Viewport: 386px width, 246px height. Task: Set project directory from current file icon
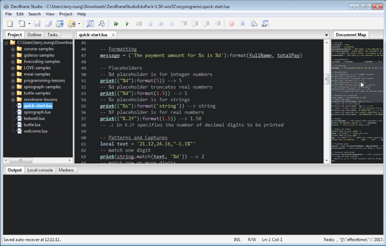60,24
